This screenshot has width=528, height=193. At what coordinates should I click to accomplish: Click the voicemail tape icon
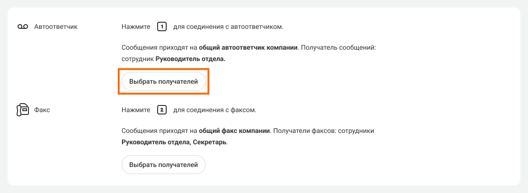(23, 27)
